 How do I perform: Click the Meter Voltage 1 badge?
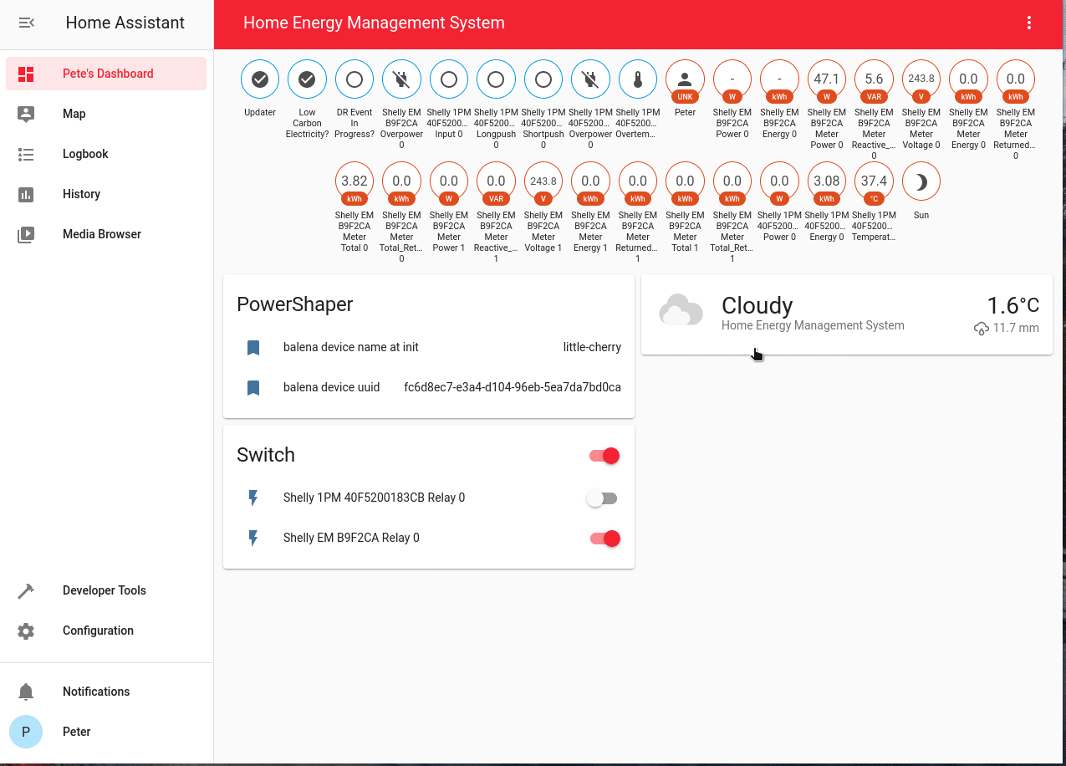pyautogui.click(x=543, y=182)
